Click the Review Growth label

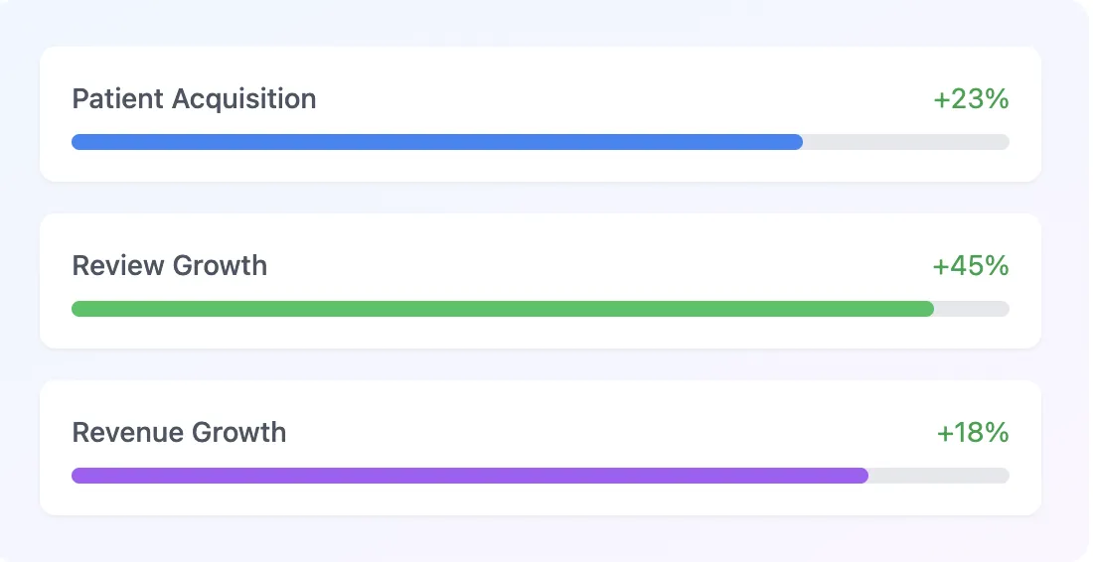coord(169,265)
